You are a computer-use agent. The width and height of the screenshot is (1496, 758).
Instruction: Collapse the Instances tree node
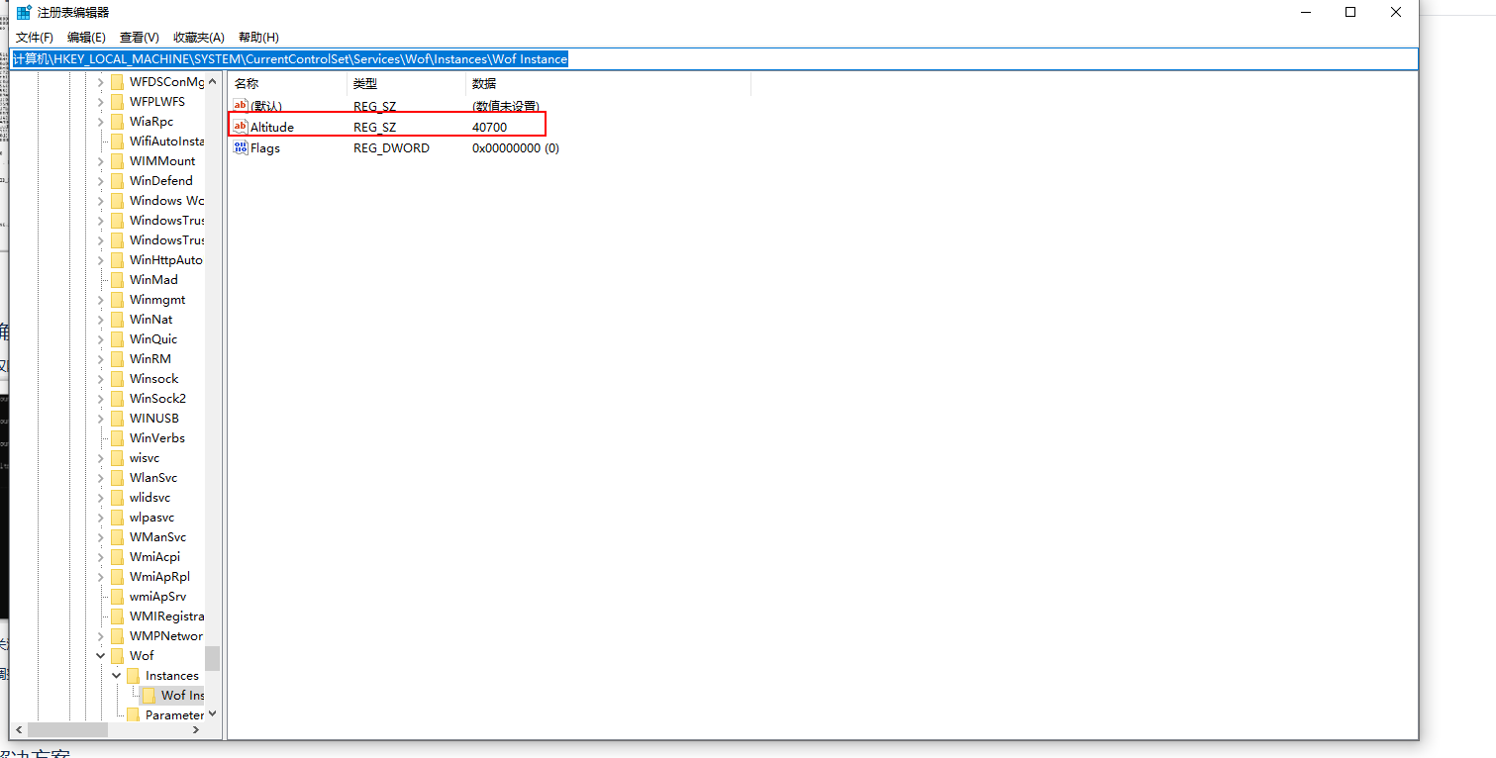(x=116, y=675)
